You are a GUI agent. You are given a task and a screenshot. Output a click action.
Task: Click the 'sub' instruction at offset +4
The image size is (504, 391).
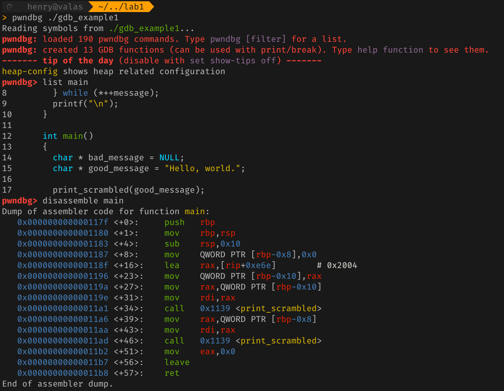click(172, 244)
